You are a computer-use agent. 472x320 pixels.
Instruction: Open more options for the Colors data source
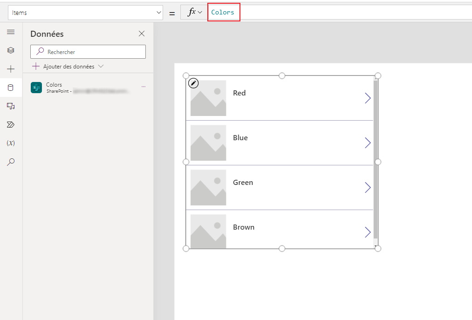click(x=144, y=87)
